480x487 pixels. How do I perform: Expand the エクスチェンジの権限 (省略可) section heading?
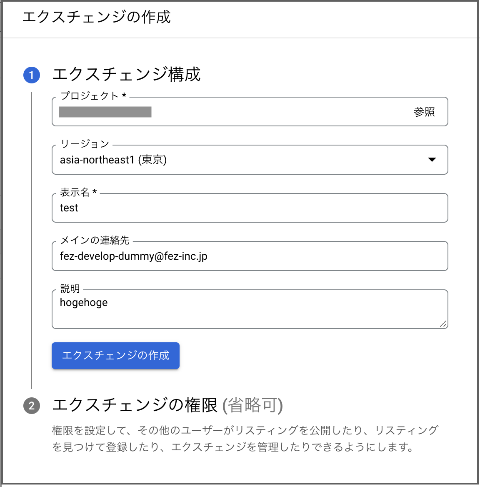[x=167, y=405]
